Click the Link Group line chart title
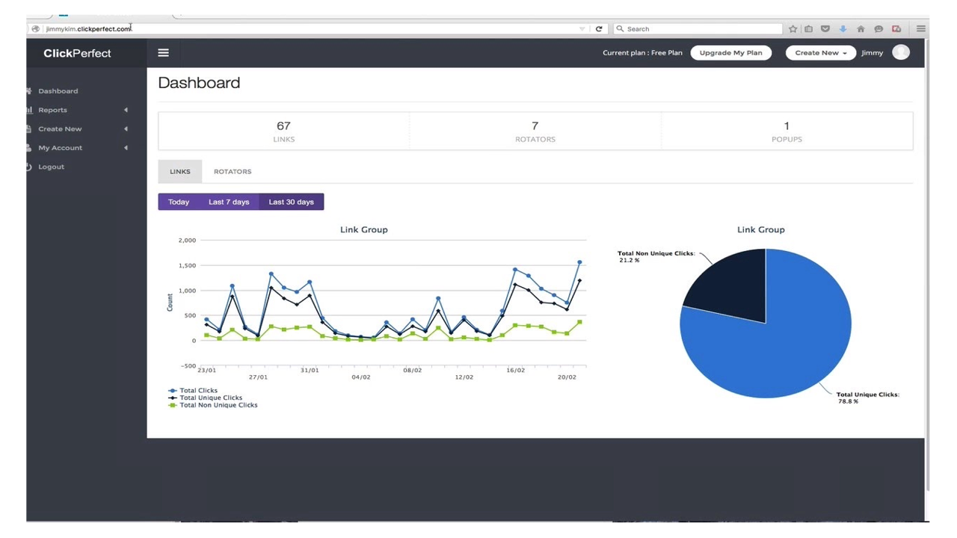This screenshot has width=957, height=538. tap(364, 229)
